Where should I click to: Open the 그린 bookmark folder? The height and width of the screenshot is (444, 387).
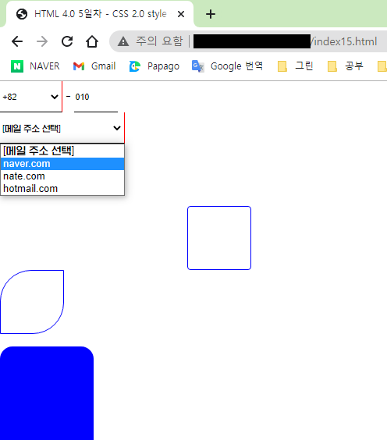(295, 66)
